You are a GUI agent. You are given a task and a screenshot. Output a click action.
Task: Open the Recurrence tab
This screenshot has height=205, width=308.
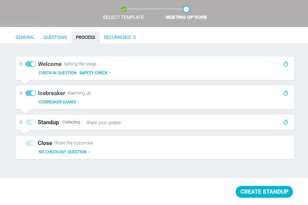point(120,37)
